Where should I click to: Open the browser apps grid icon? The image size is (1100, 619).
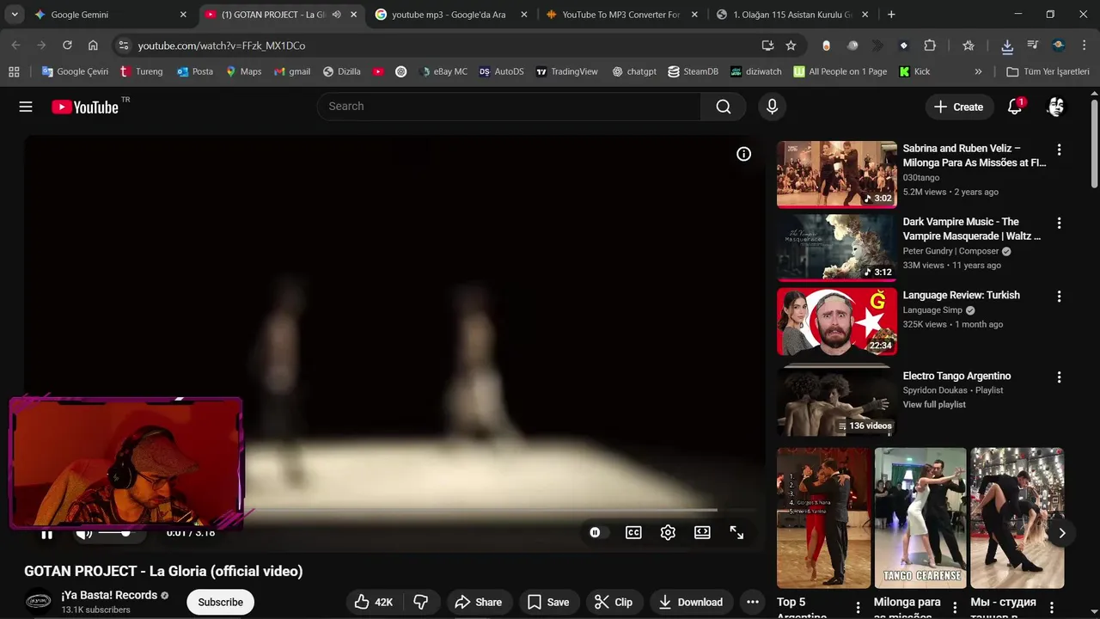14,71
